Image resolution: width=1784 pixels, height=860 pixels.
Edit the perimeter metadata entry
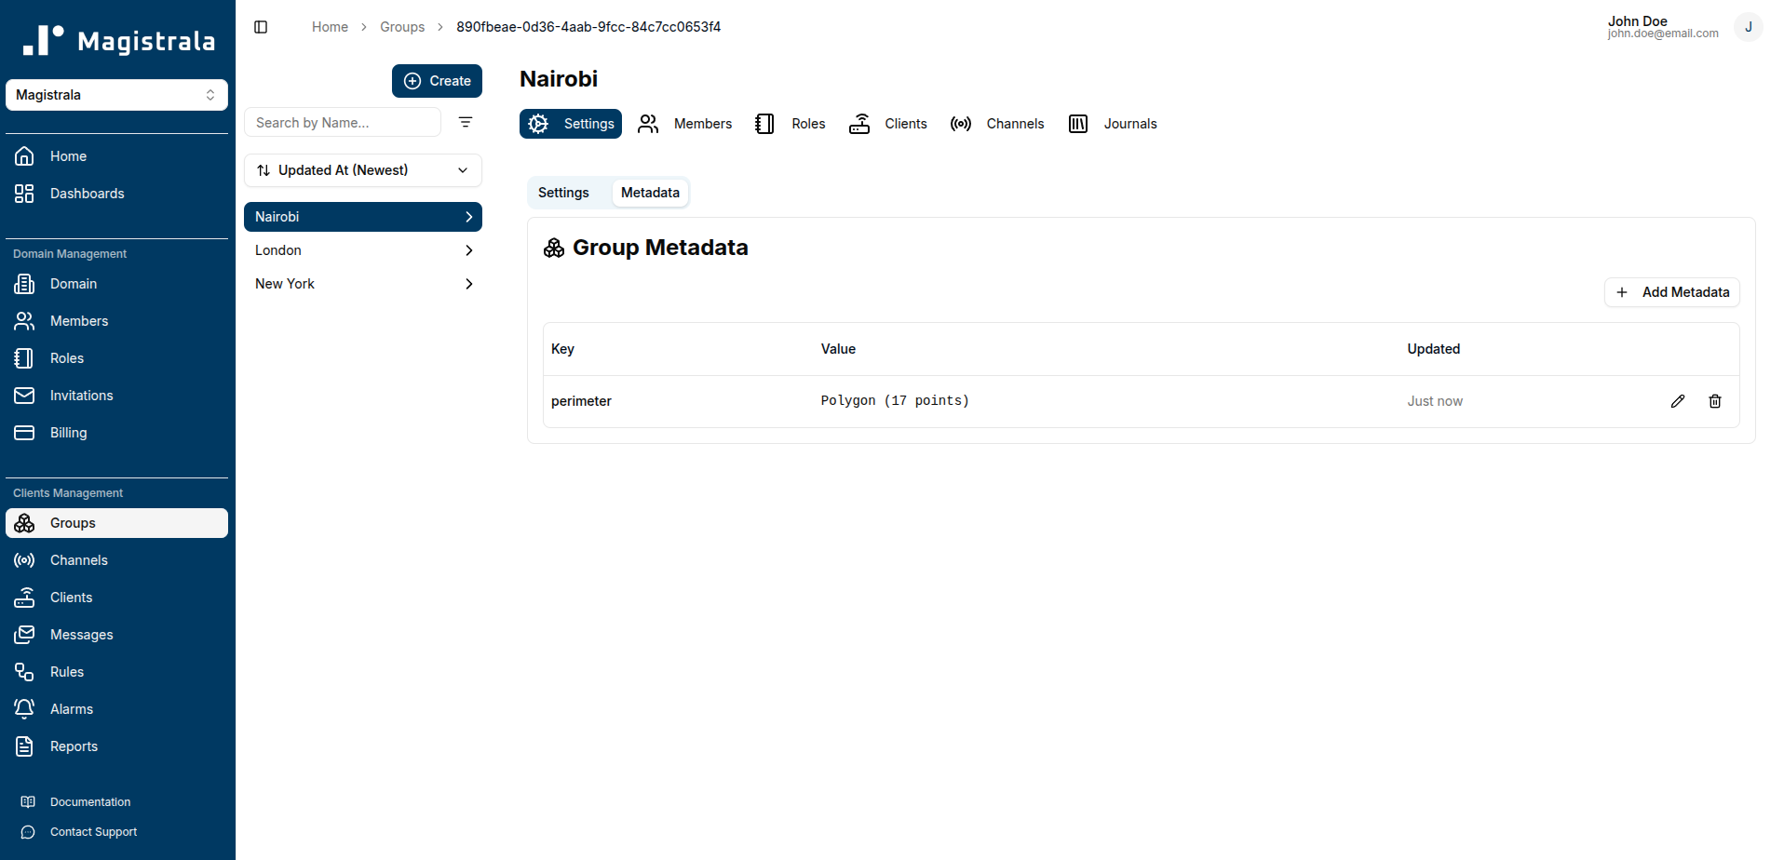[1678, 401]
